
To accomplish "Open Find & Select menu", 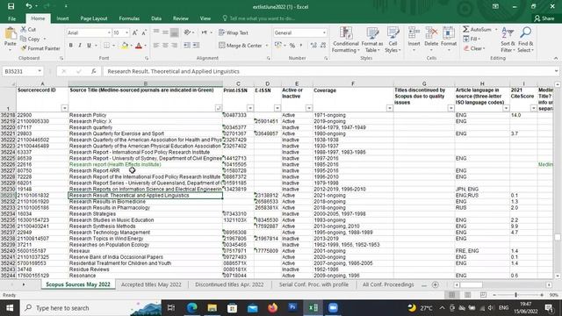I will click(525, 39).
